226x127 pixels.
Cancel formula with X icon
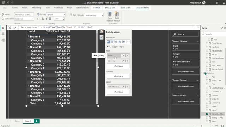[x=10, y=28]
